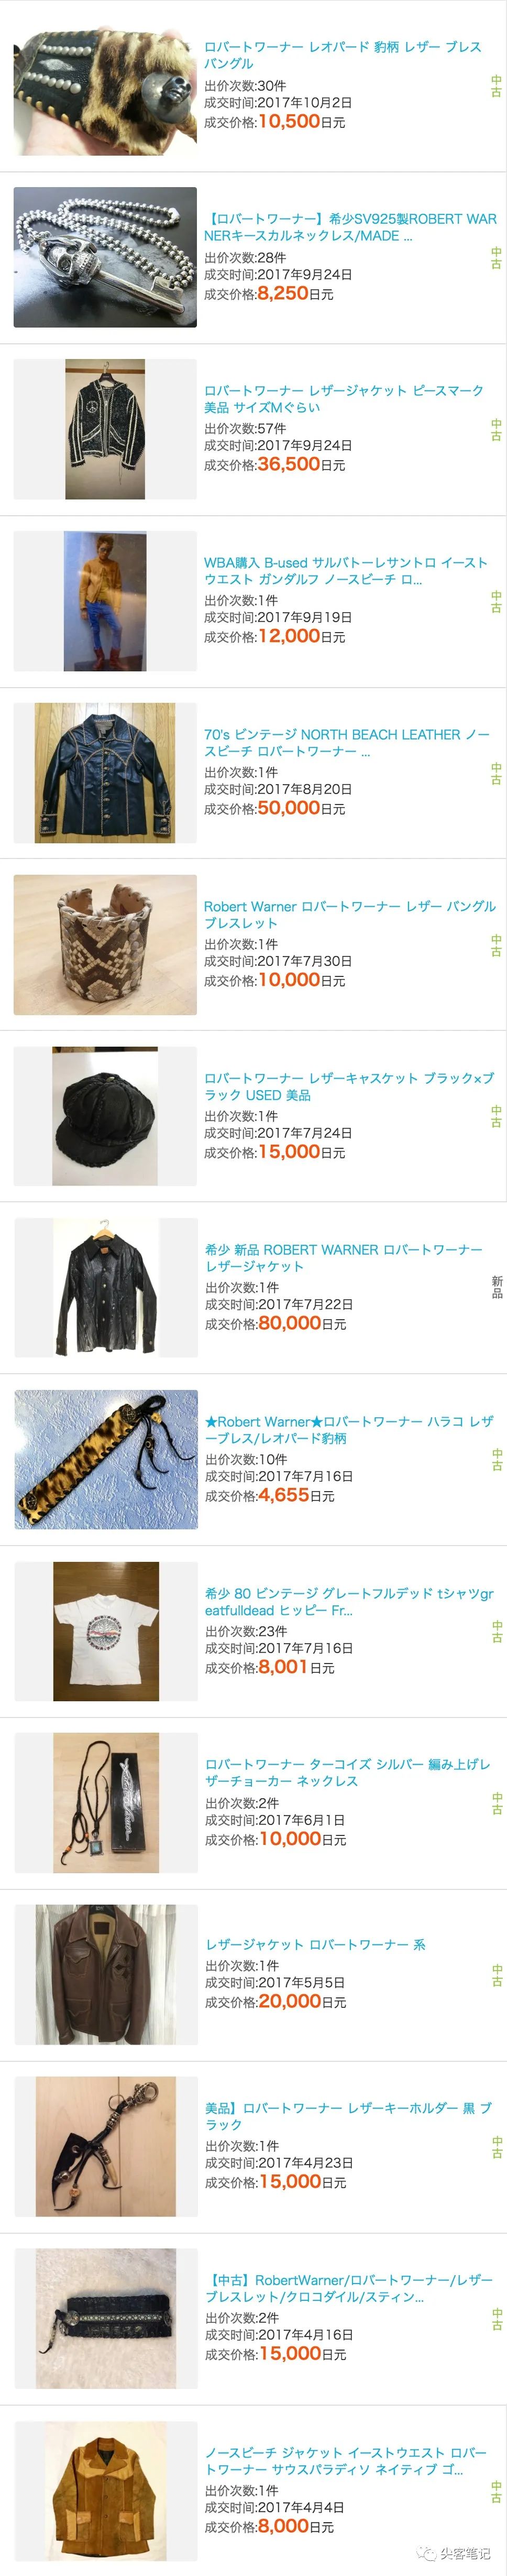Select the 36,500日元 sold price text
507x2576 pixels.
pyautogui.click(x=301, y=464)
